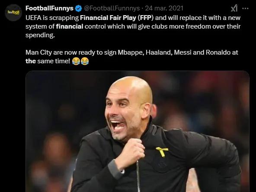Open the Grok explain-post icon
The height and width of the screenshot is (192, 256).
234,8
